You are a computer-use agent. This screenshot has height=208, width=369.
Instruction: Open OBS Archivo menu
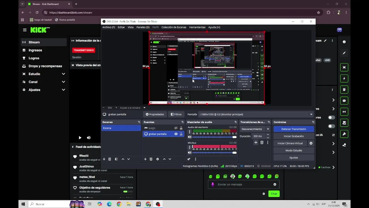tap(109, 27)
